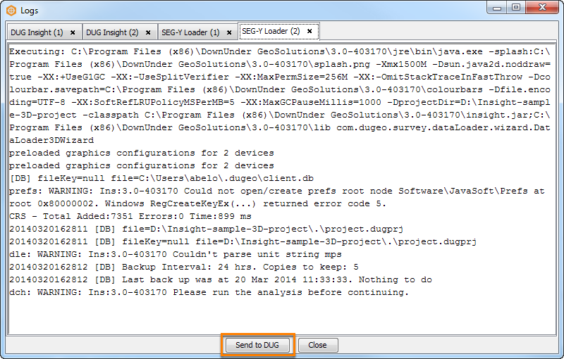Click the 'prefs: WARNING' log line
The width and height of the screenshot is (564, 359).
[277, 191]
